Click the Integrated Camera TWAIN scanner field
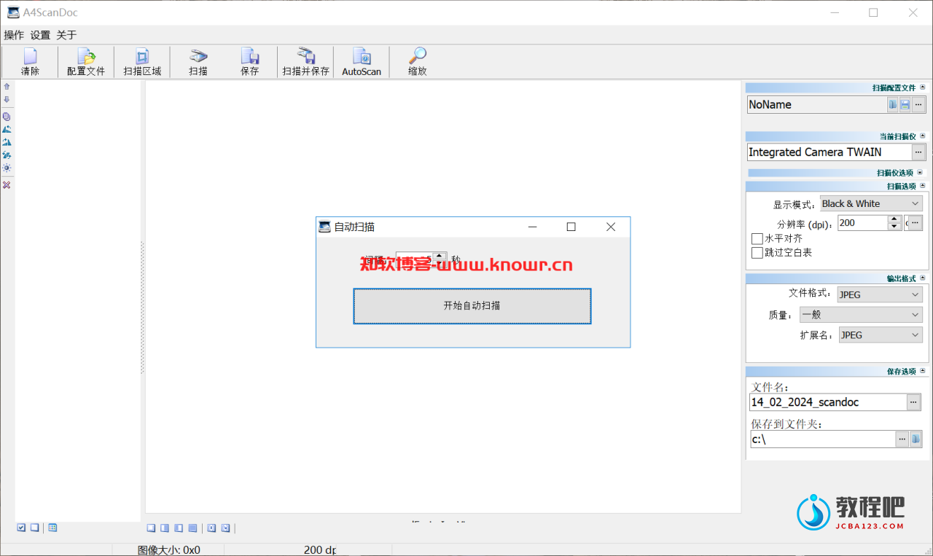 coord(829,152)
